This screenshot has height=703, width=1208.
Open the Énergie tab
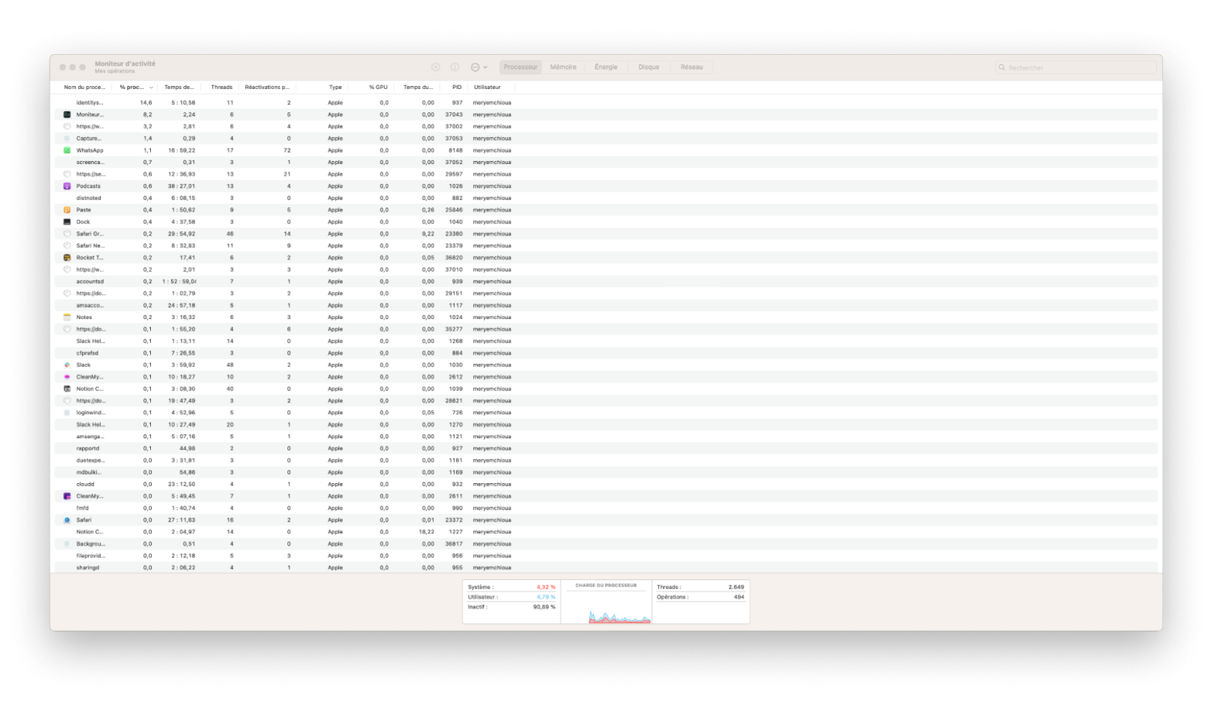point(606,67)
